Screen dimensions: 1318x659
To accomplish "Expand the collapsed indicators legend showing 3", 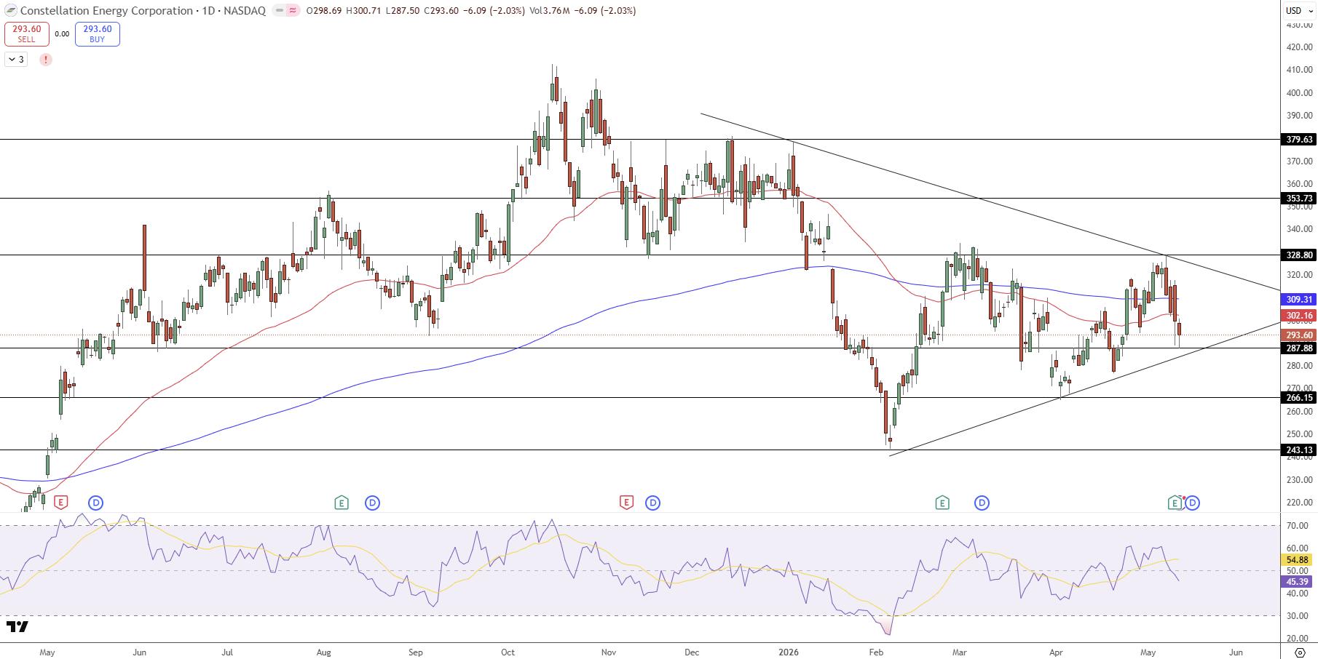I will (16, 60).
